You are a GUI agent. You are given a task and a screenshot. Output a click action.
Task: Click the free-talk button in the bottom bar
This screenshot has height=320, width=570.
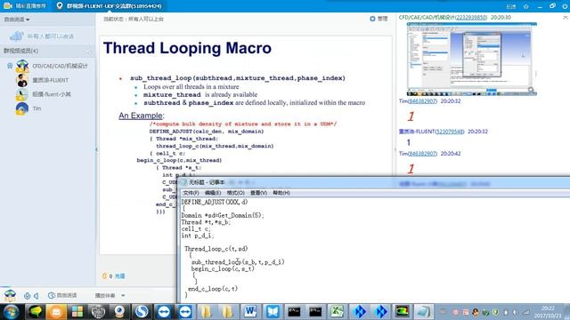62,295
